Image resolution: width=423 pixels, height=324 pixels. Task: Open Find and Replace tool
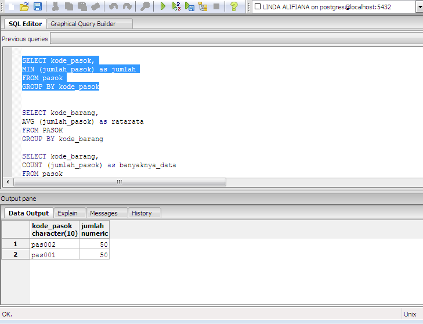pos(145,6)
